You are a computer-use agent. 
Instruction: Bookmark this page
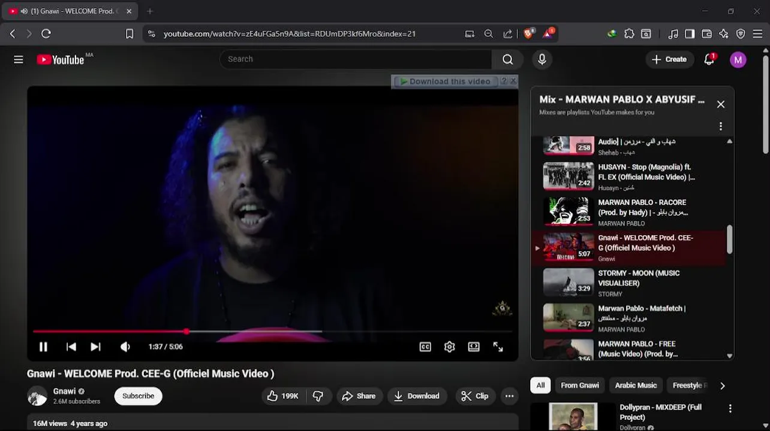tap(130, 34)
